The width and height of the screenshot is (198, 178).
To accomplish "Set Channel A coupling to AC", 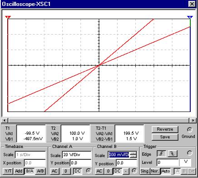I will point(54,171).
